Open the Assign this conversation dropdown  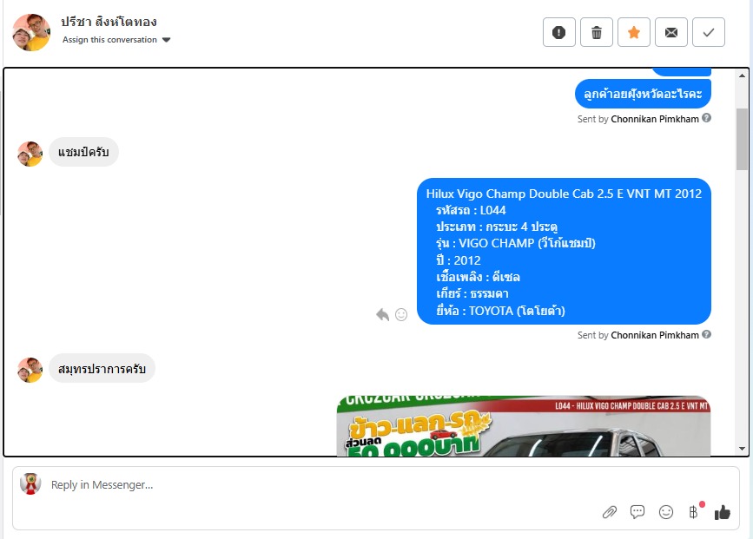116,40
